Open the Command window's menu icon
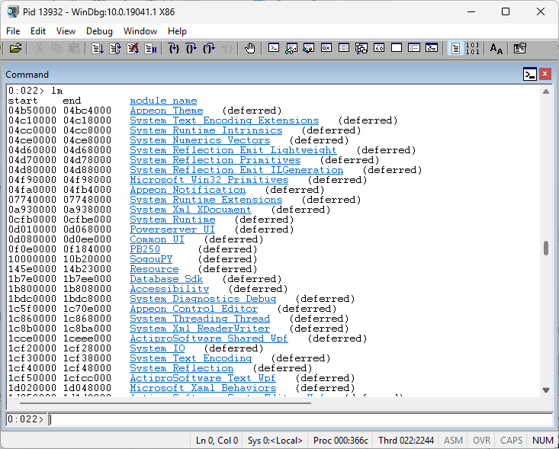The width and height of the screenshot is (559, 449). tap(529, 74)
